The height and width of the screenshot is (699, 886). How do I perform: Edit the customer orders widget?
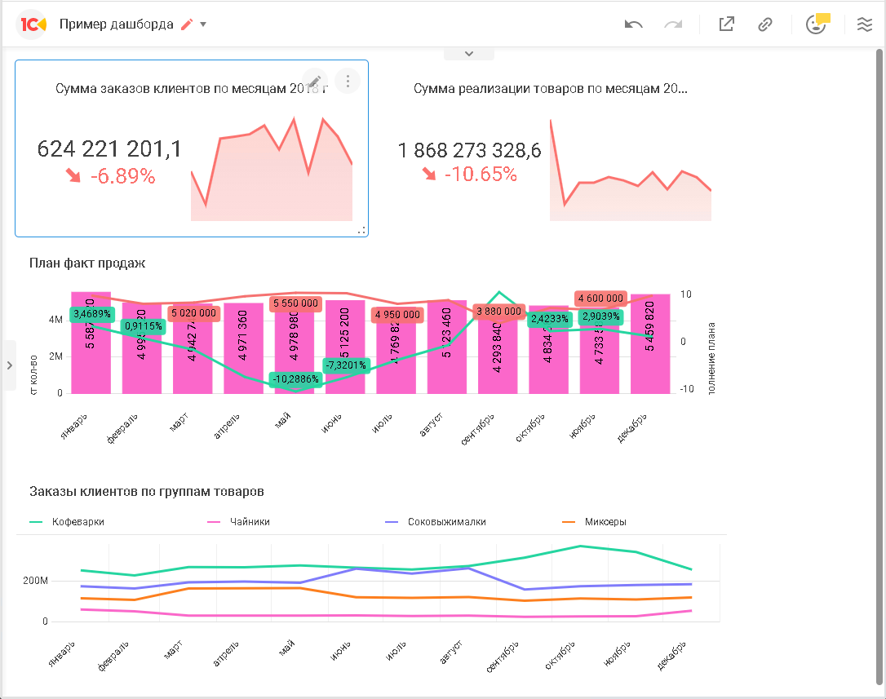[x=315, y=81]
